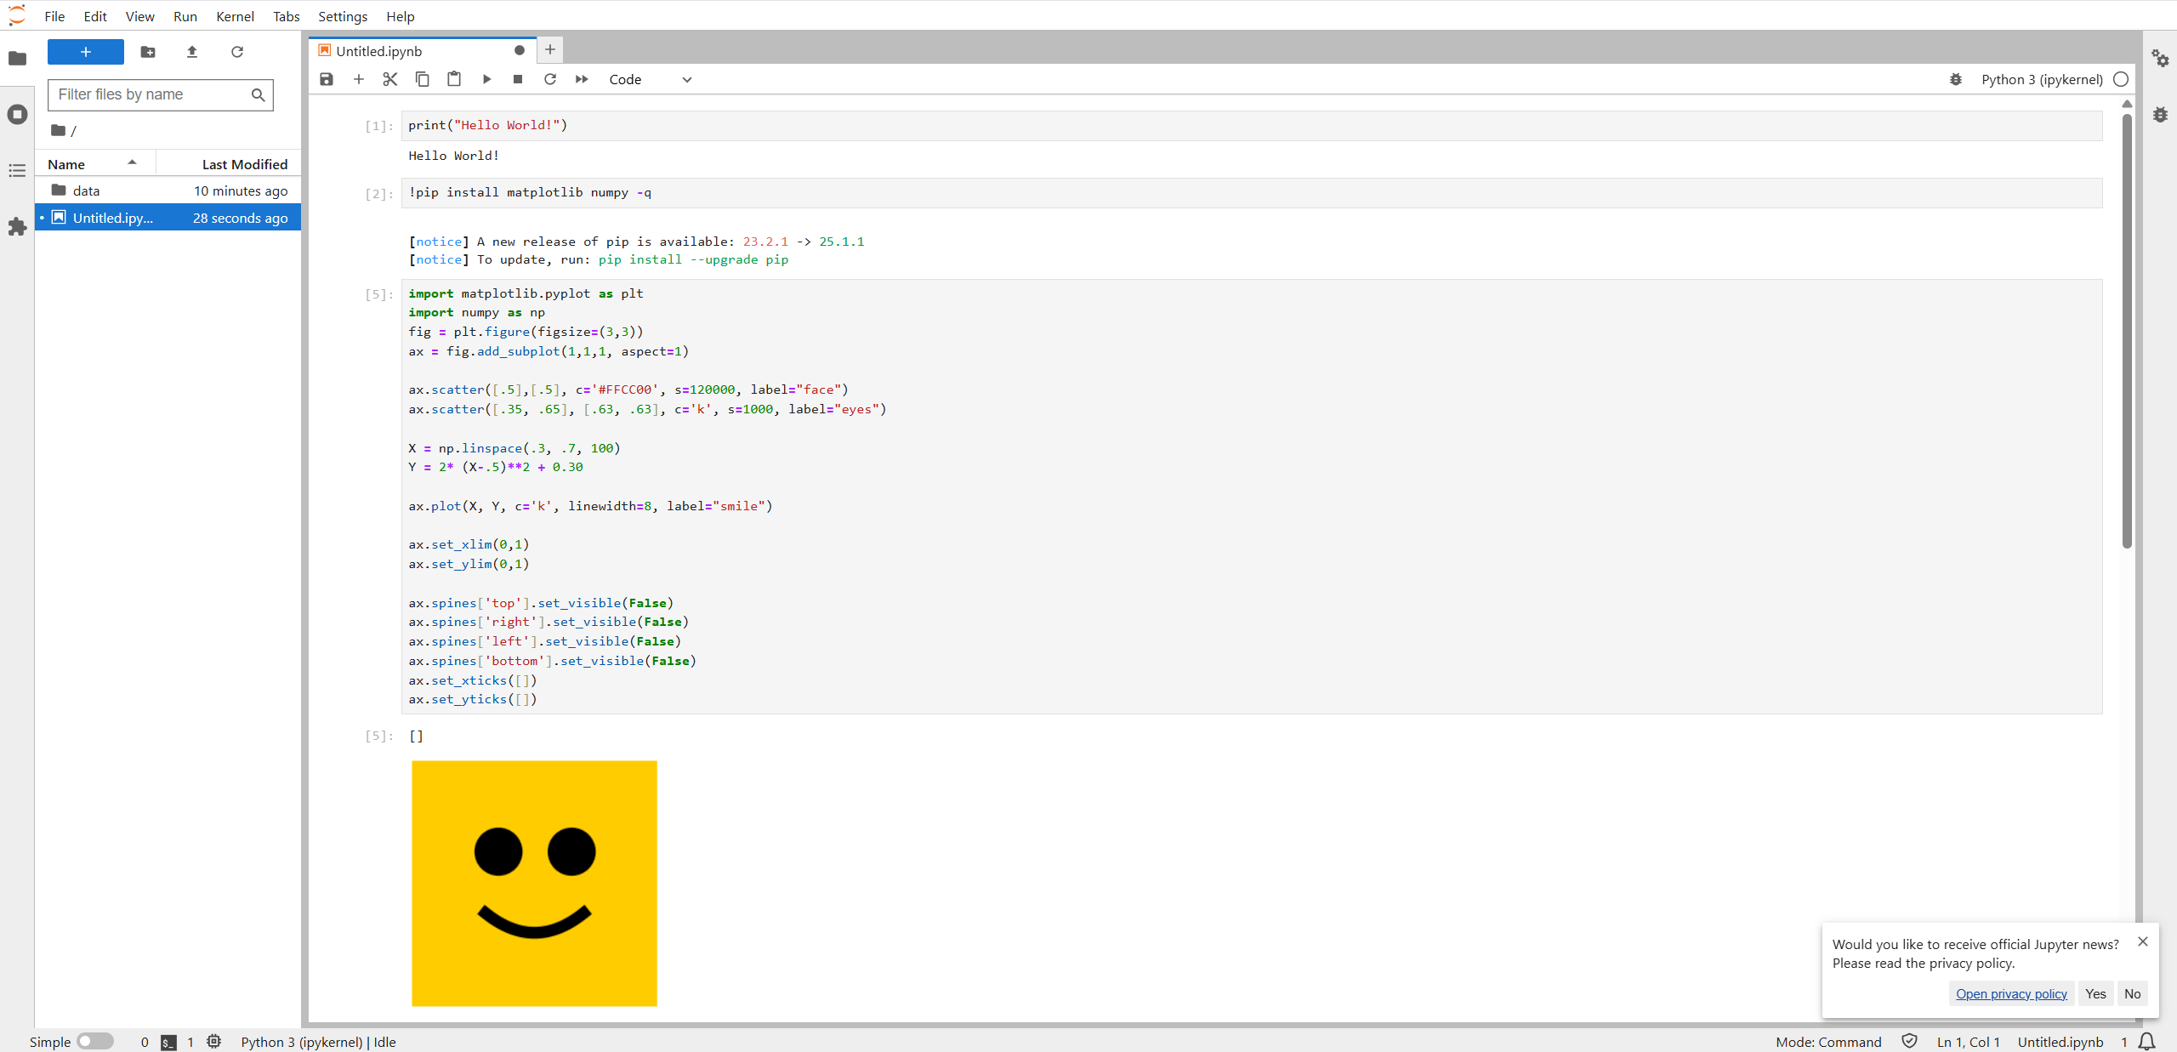Open the Table of Contents panel
This screenshot has height=1052, width=2177.
click(17, 171)
